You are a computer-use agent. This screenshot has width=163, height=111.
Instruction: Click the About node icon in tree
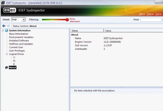(x=7, y=68)
